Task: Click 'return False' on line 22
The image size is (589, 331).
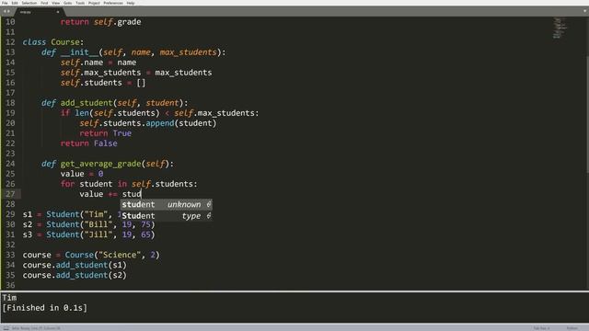Action: [x=89, y=143]
